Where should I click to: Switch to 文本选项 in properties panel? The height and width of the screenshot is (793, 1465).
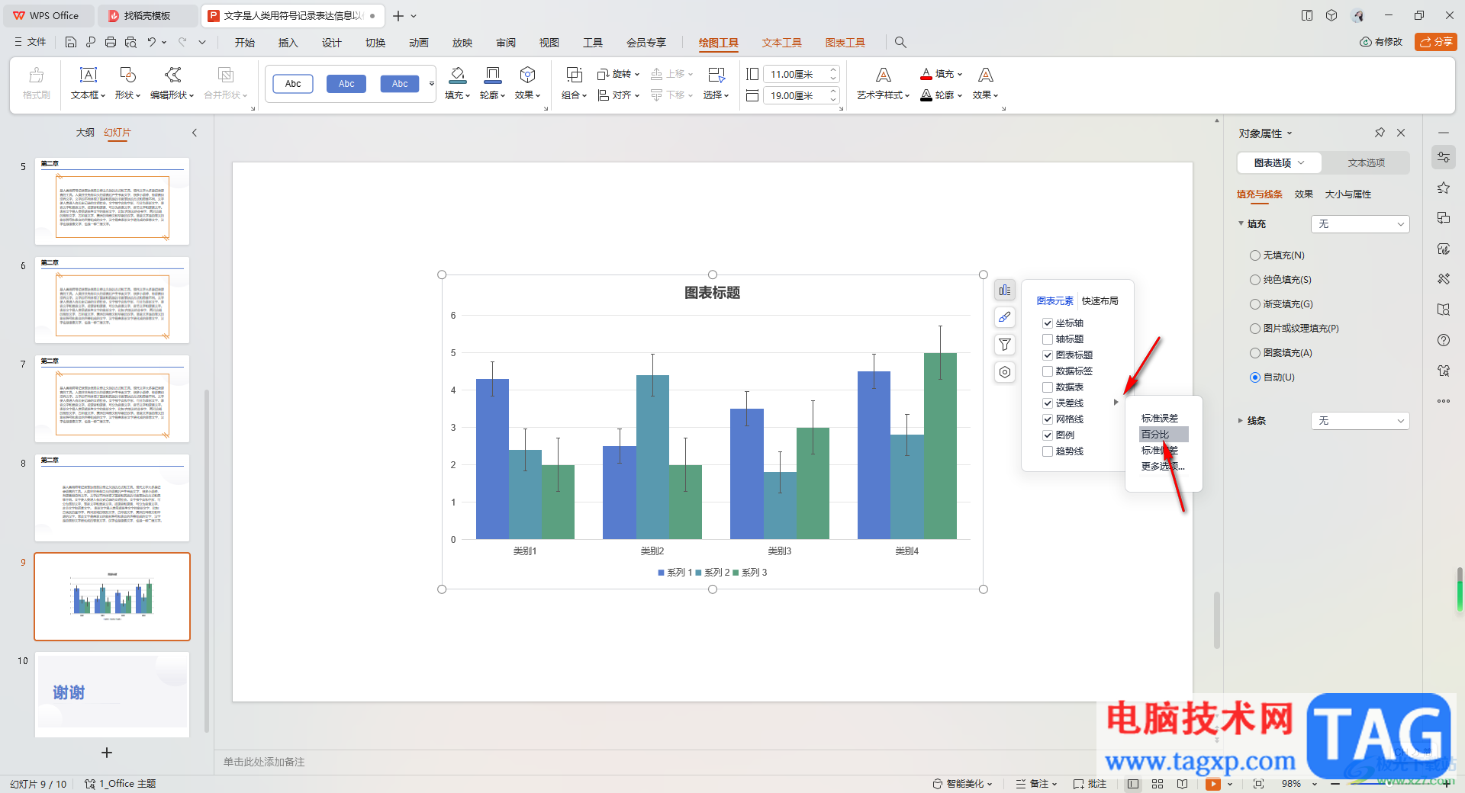click(1366, 163)
